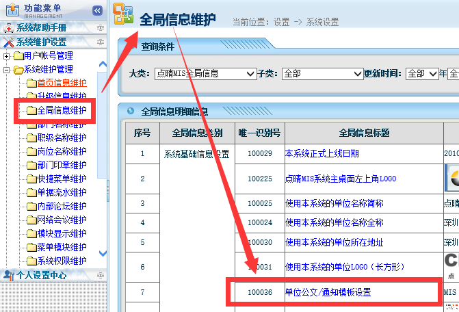Click the system maintenance settings tools icon
The width and height of the screenshot is (459, 312).
8,42
